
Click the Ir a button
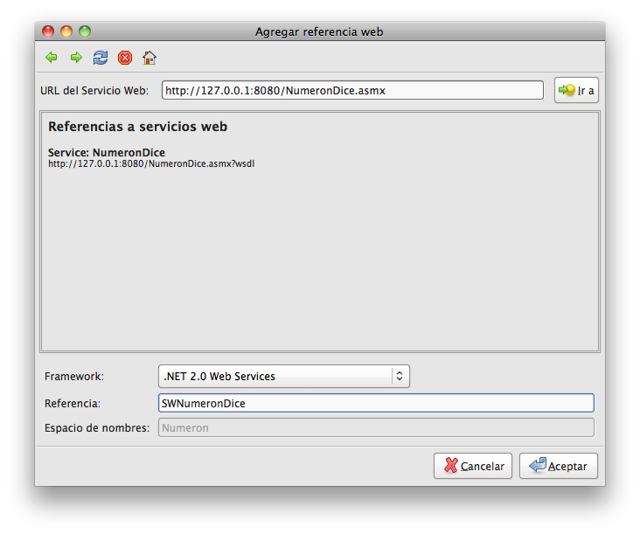click(x=576, y=90)
